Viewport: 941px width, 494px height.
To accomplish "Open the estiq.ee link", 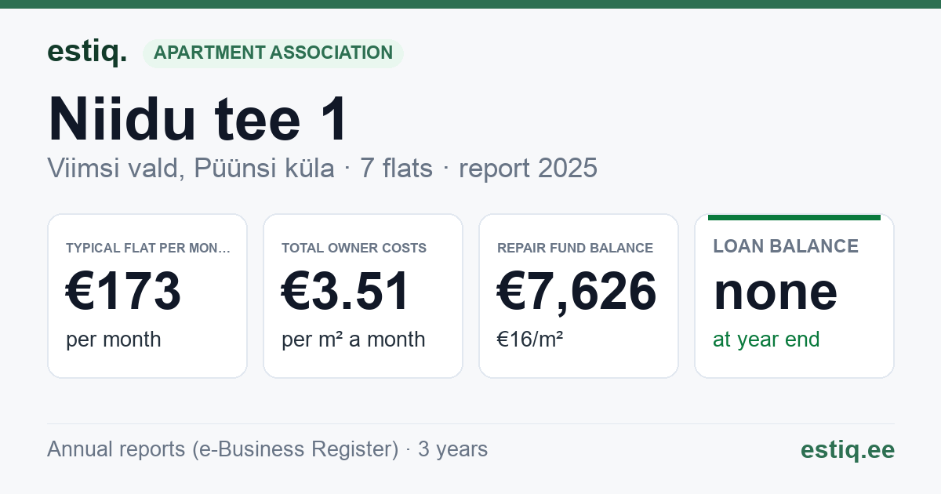I will coord(847,449).
